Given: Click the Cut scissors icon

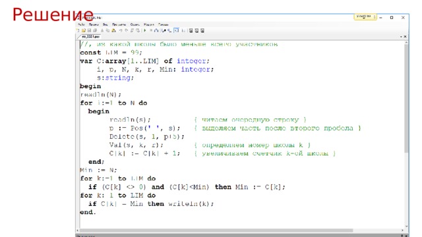Looking at the screenshot, I should pyautogui.click(x=102, y=30).
